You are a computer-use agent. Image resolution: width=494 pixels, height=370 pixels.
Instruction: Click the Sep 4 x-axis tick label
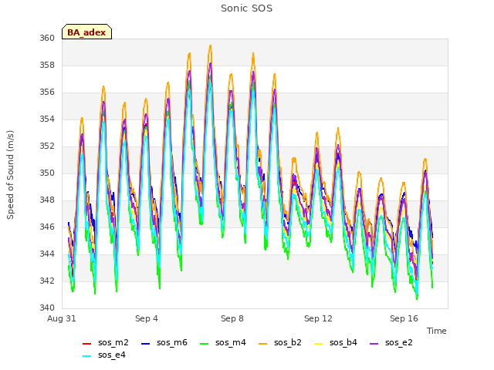pyautogui.click(x=147, y=318)
